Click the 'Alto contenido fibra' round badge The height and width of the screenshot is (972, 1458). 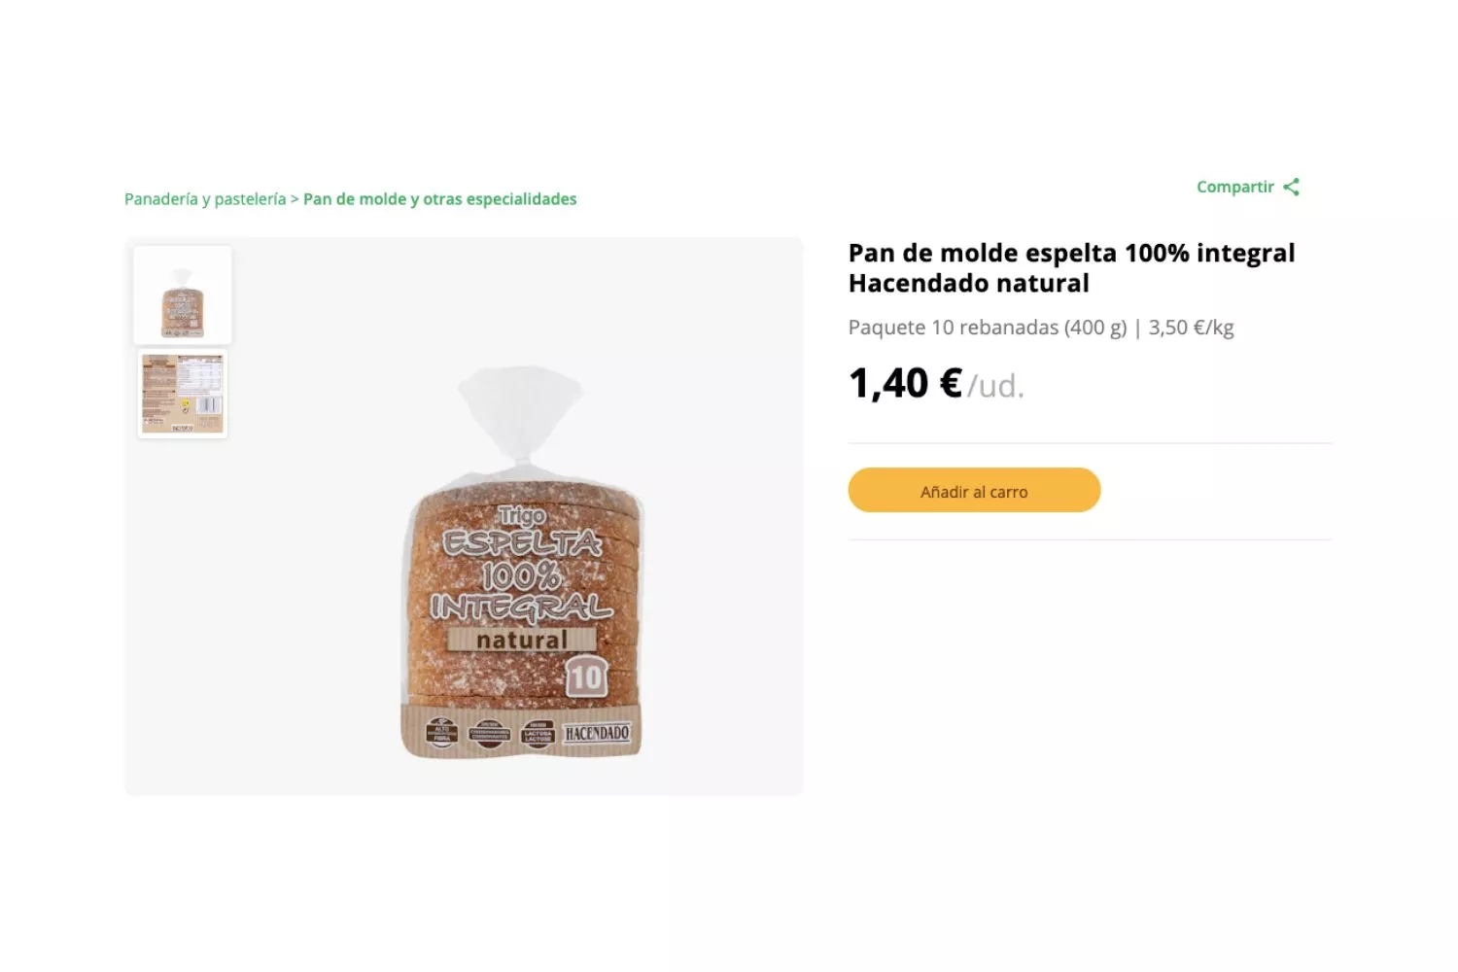point(442,734)
